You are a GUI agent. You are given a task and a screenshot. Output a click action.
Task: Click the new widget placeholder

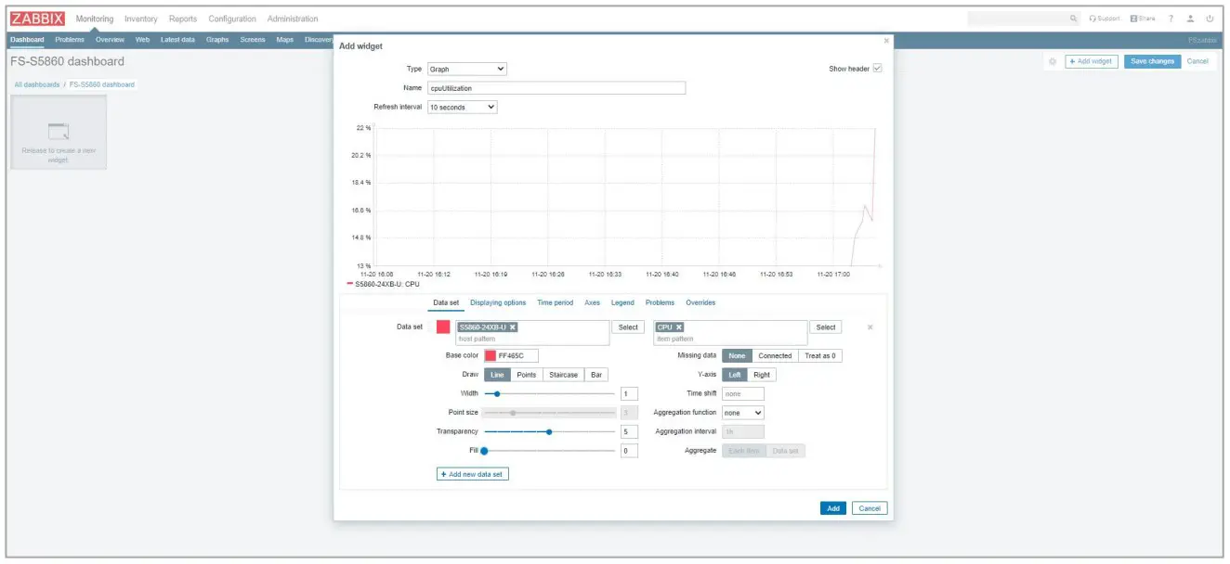click(59, 132)
